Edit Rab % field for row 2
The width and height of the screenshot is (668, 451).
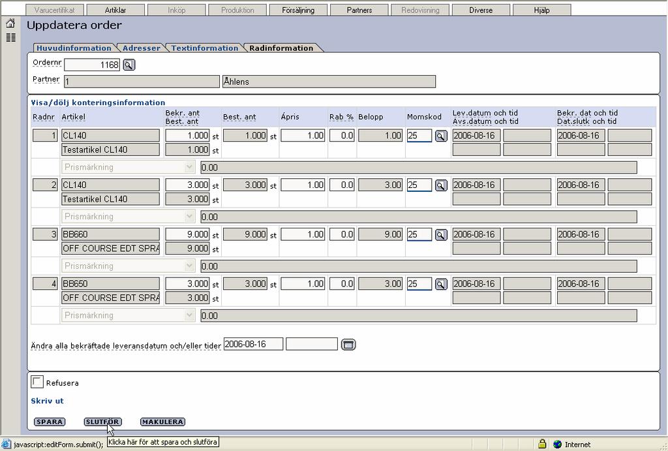(x=342, y=185)
